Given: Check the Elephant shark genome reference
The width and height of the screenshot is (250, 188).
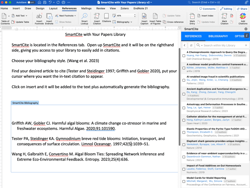Looking at the screenshot, I should click(x=184, y=145).
